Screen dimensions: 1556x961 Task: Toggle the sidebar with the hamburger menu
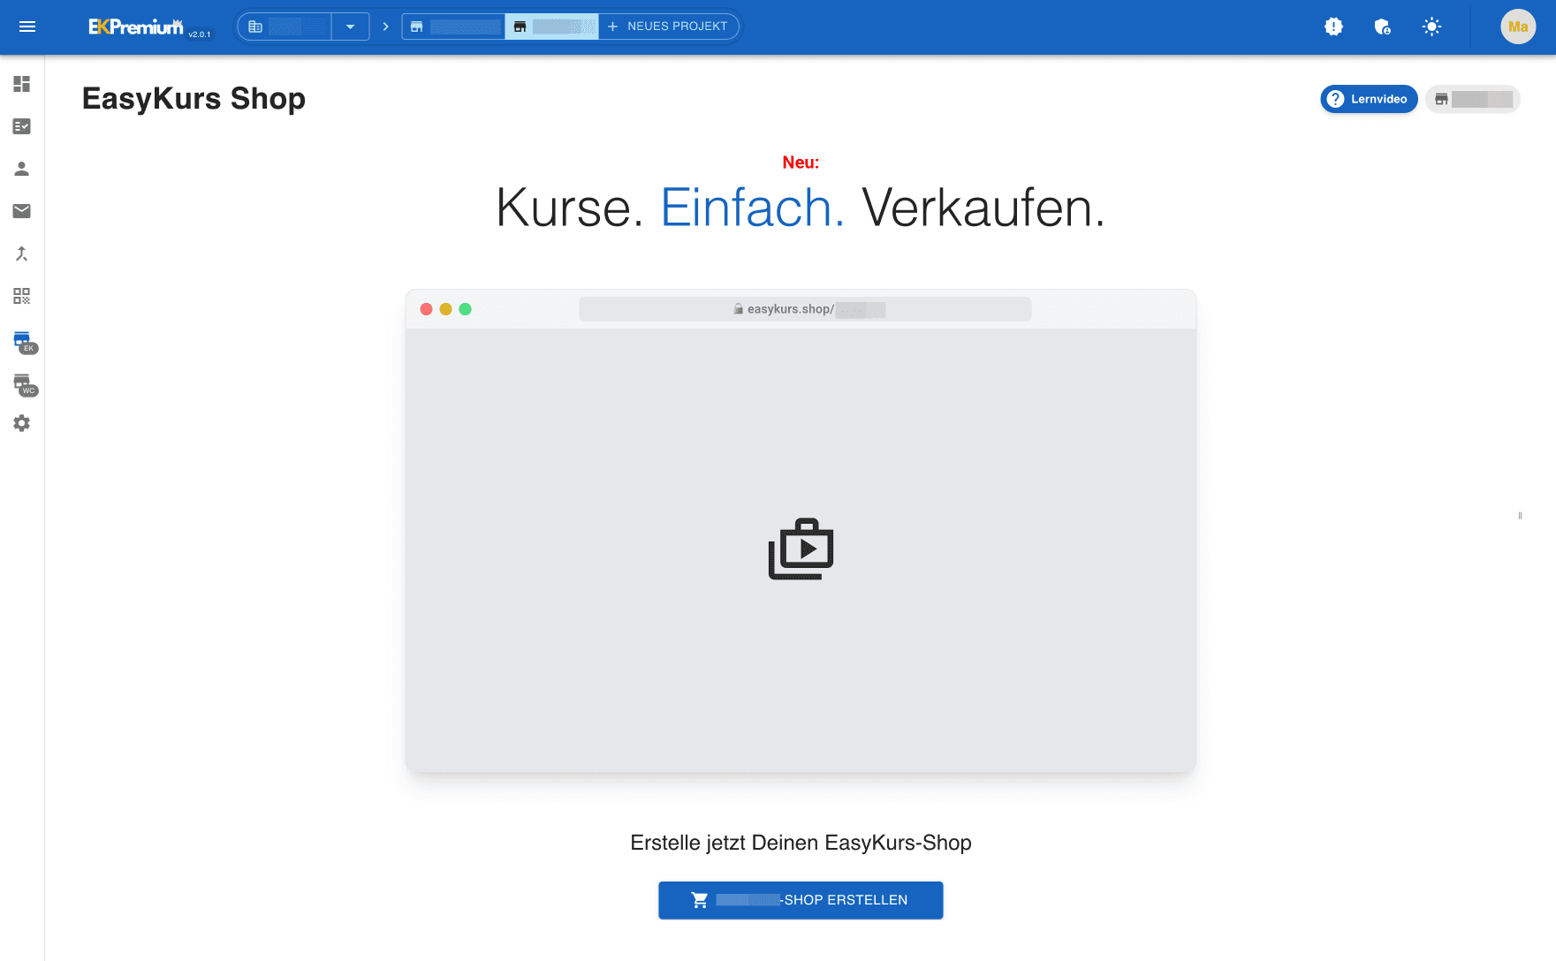(27, 26)
